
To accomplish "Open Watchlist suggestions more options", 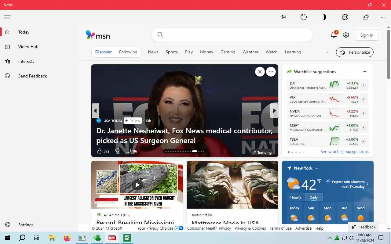I will (364, 72).
